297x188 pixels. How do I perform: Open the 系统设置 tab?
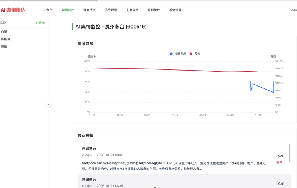point(175,10)
